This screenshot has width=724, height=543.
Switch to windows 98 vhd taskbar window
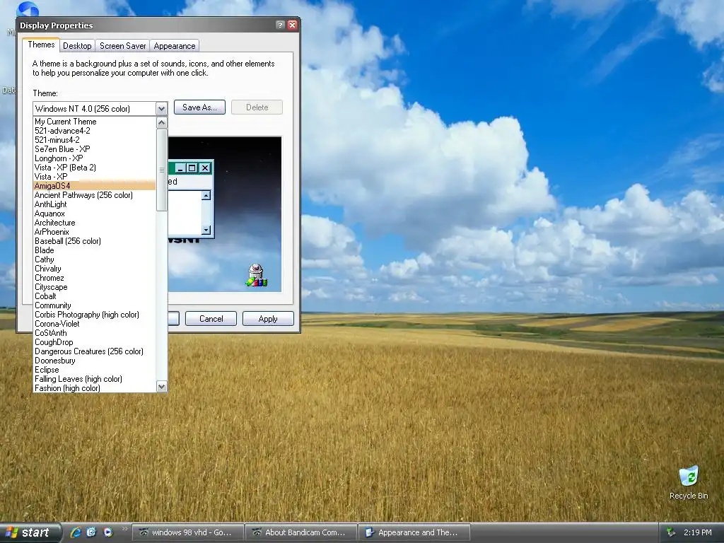[x=188, y=532]
